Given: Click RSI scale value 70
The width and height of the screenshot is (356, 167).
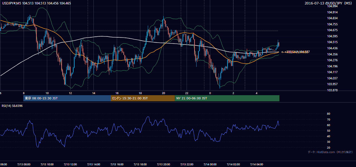Looking at the screenshot, I should tap(328, 120).
